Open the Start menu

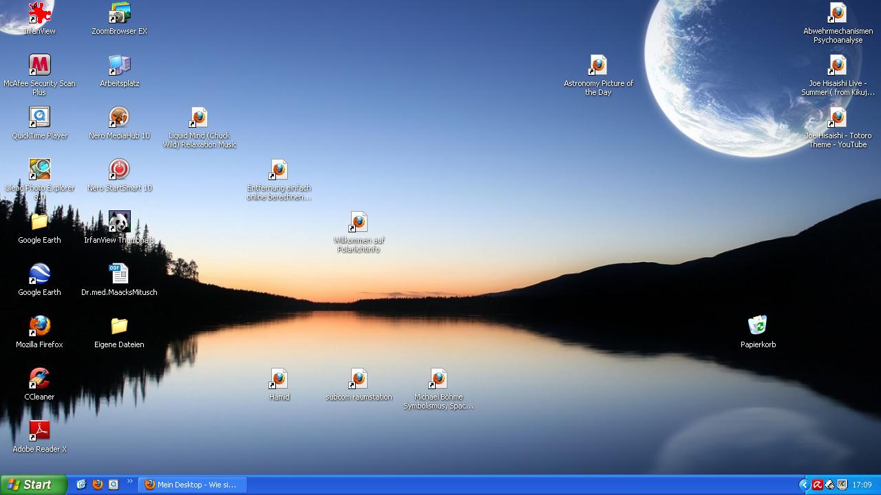tap(33, 485)
